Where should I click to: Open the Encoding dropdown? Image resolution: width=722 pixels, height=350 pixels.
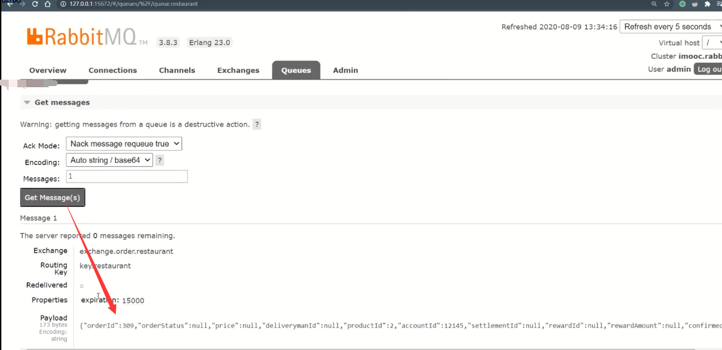(109, 160)
